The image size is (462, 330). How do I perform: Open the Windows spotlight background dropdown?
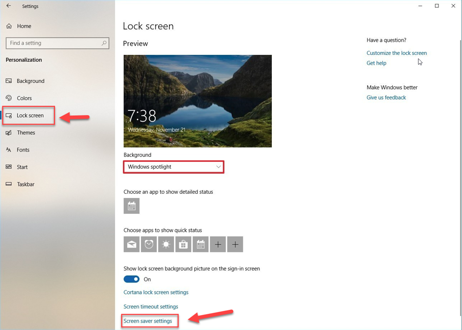[174, 167]
